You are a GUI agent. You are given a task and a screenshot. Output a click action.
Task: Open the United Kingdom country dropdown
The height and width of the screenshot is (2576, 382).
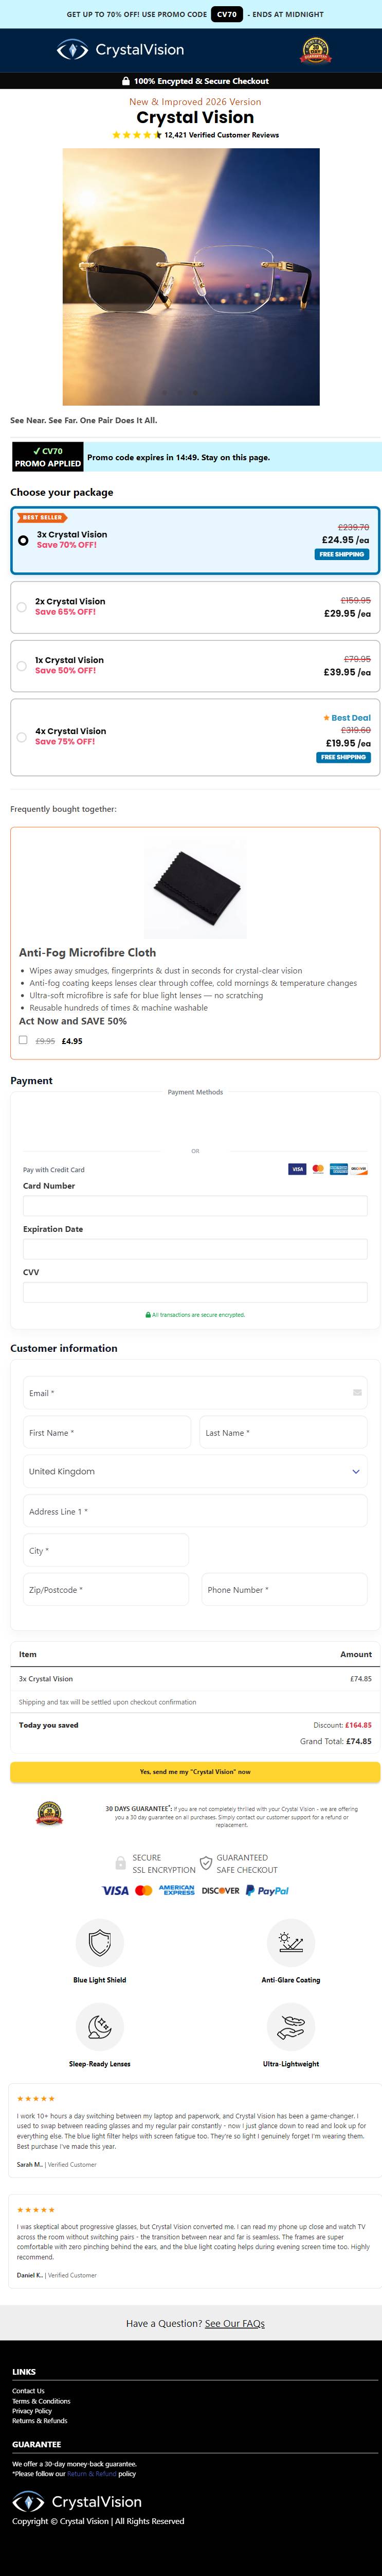(195, 1471)
